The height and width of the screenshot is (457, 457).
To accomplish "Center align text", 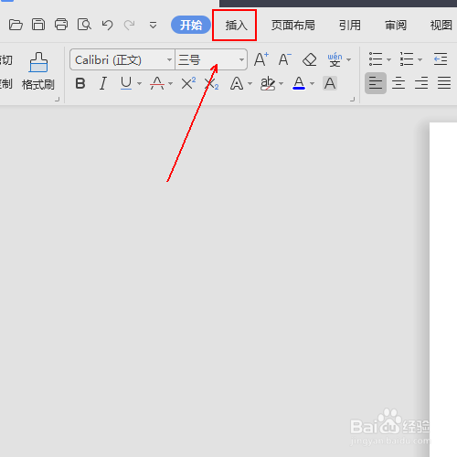I will (x=399, y=83).
